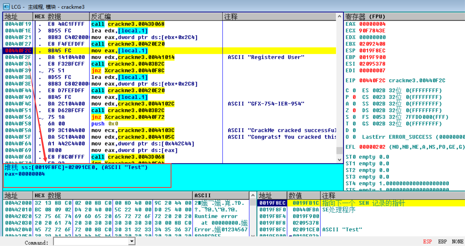Viewport: 465px width, 246px height.
Task: Select the push 0x0 instruction
Action: click(x=105, y=124)
